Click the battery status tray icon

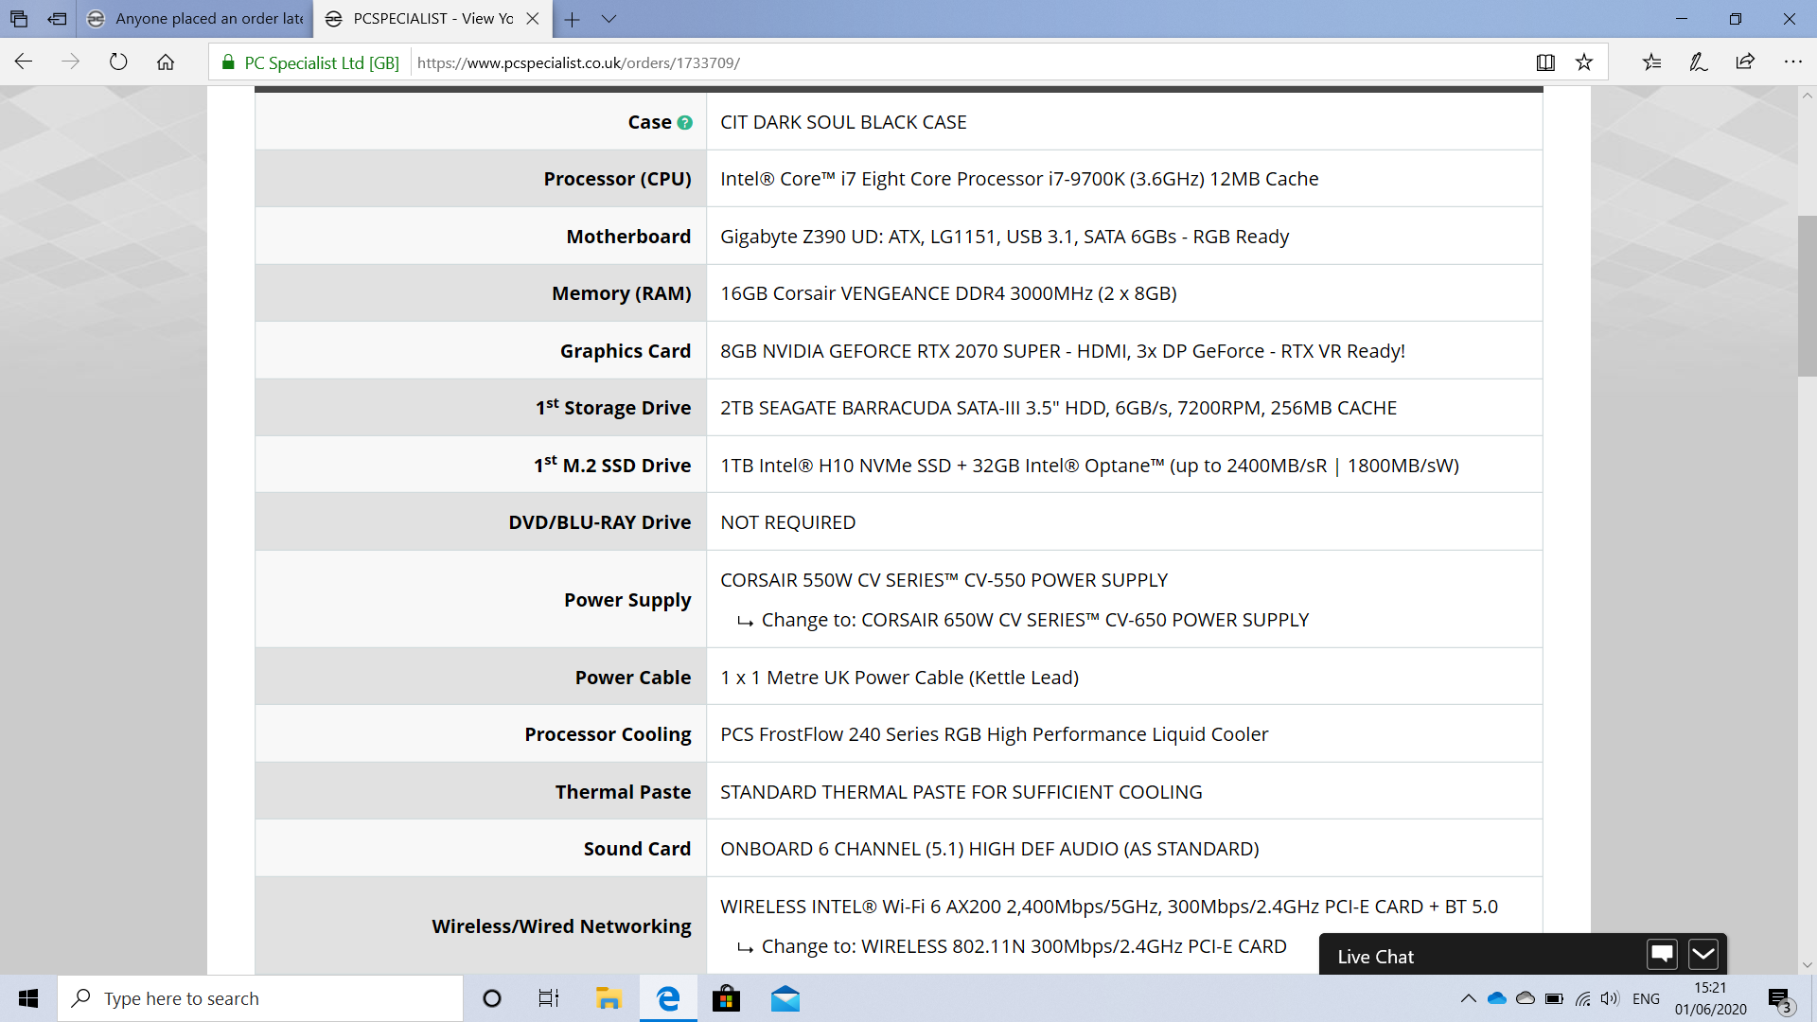(1554, 998)
